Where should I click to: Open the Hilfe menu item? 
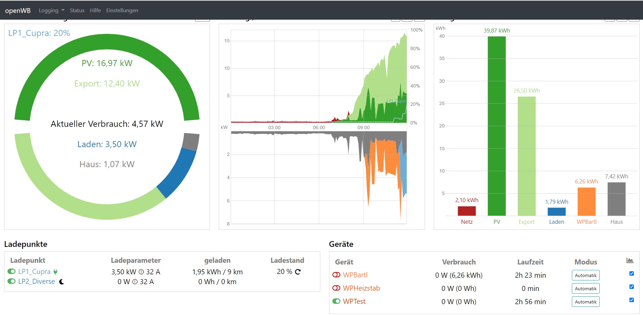(95, 11)
